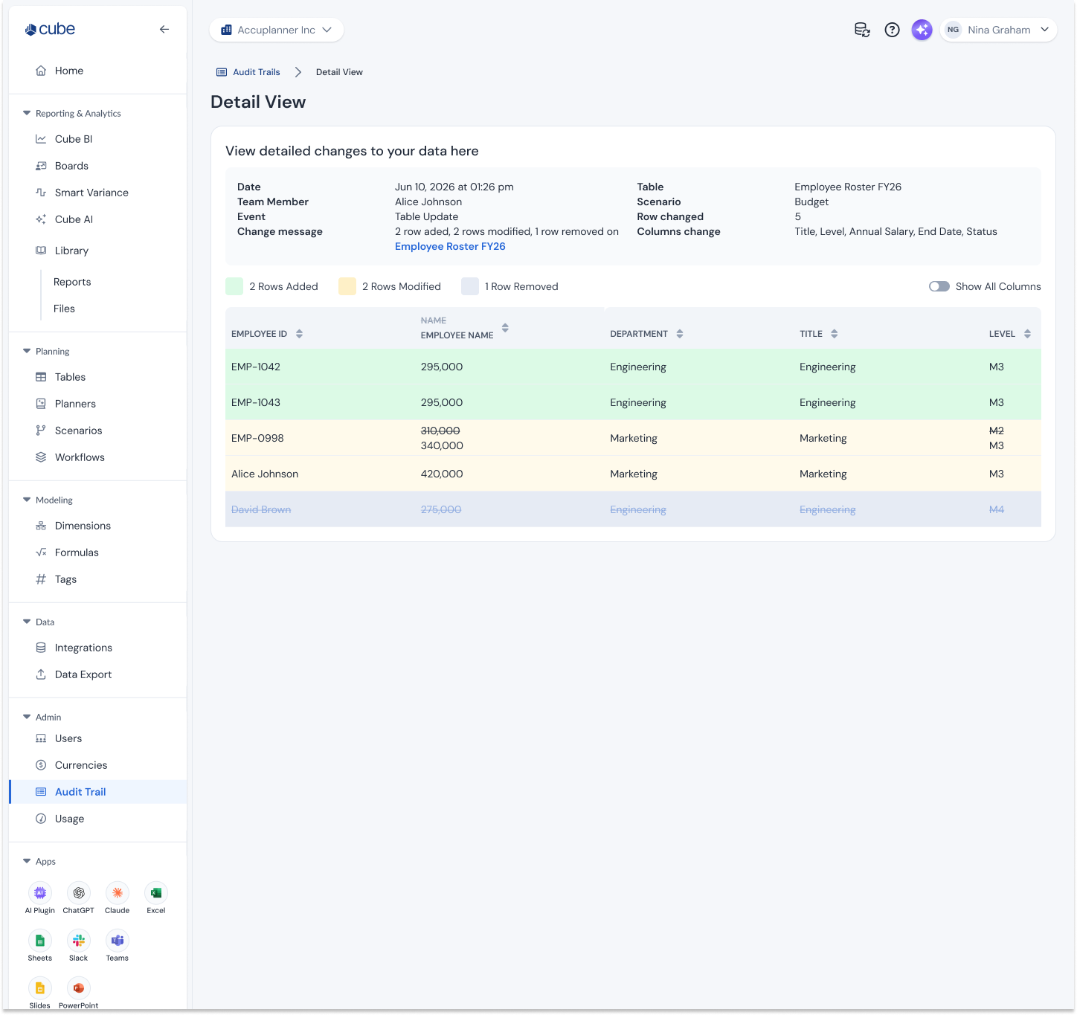Collapse the Reporting & Analytics section
The width and height of the screenshot is (1077, 1015).
27,114
